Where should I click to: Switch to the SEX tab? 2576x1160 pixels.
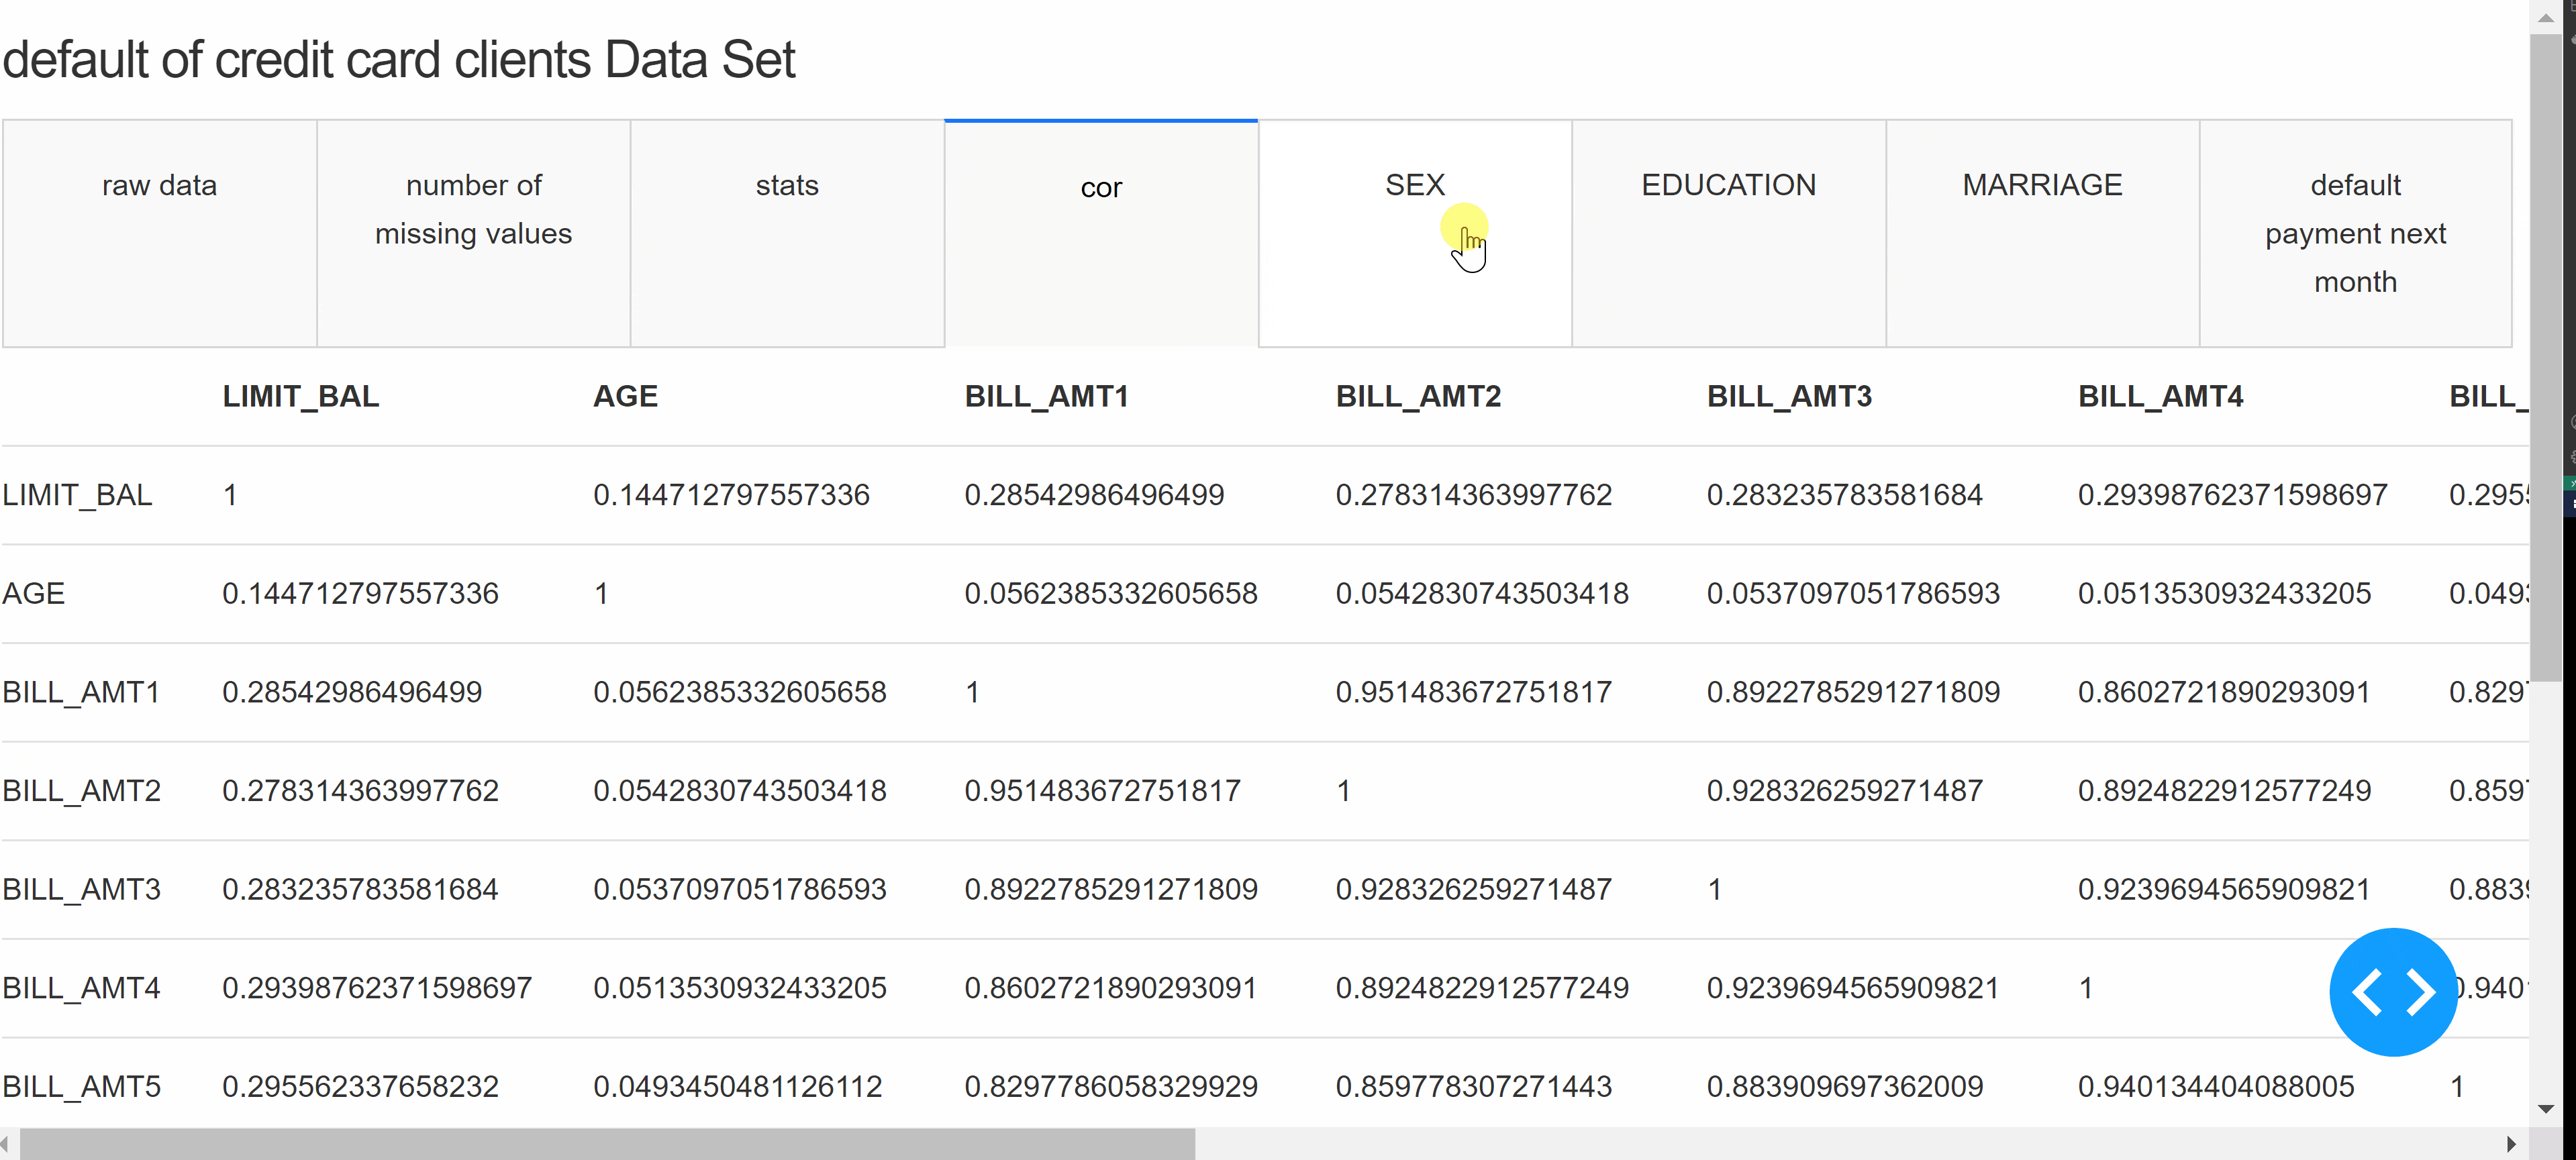pos(1414,186)
